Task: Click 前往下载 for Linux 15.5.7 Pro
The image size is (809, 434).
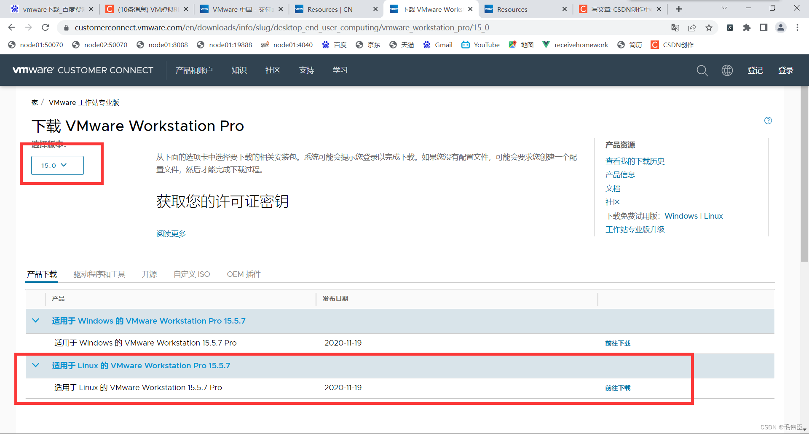Action: tap(618, 388)
